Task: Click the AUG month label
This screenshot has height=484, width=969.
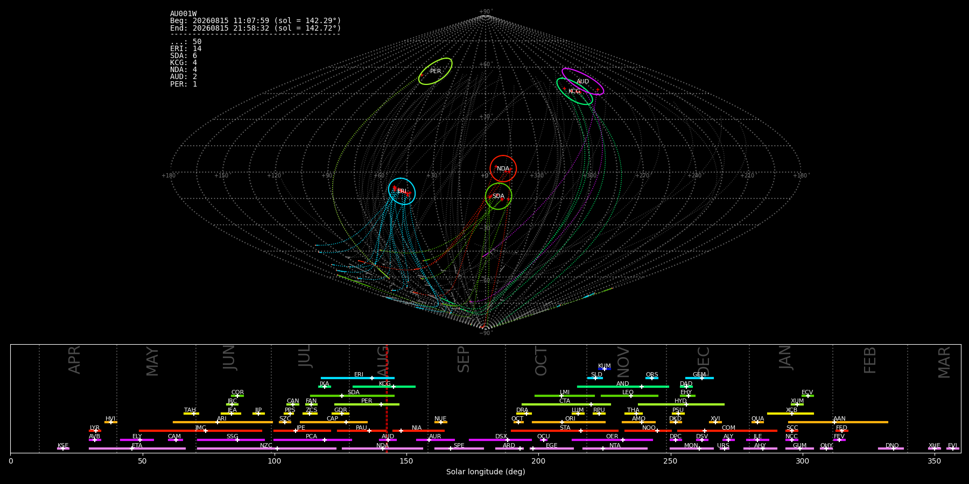Action: pos(383,359)
